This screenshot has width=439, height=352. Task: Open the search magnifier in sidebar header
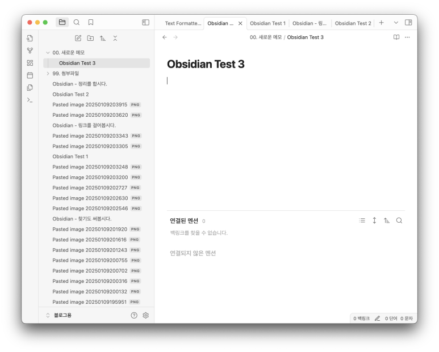(77, 22)
